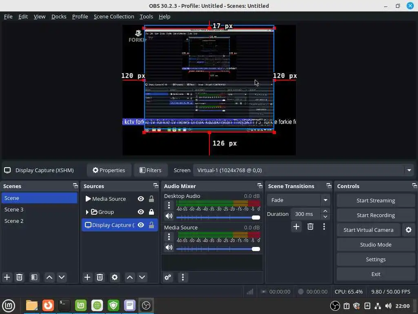The height and width of the screenshot is (314, 418).
Task: Click the volume icon in system tray
Action: (389, 306)
